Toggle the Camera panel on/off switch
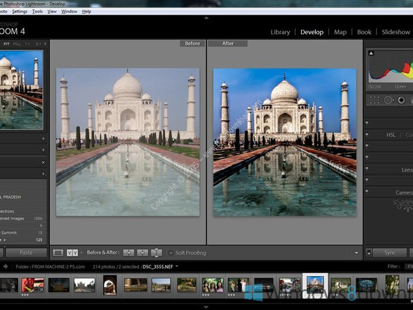 coord(367,192)
